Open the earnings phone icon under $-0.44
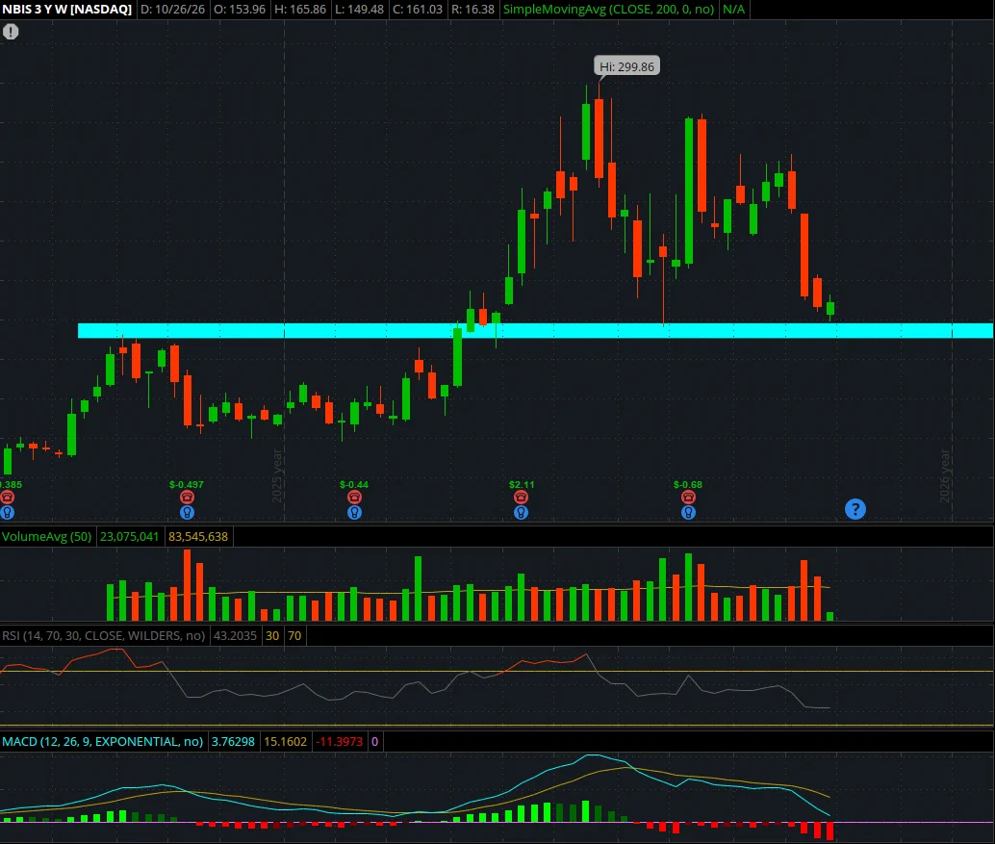 pyautogui.click(x=355, y=497)
